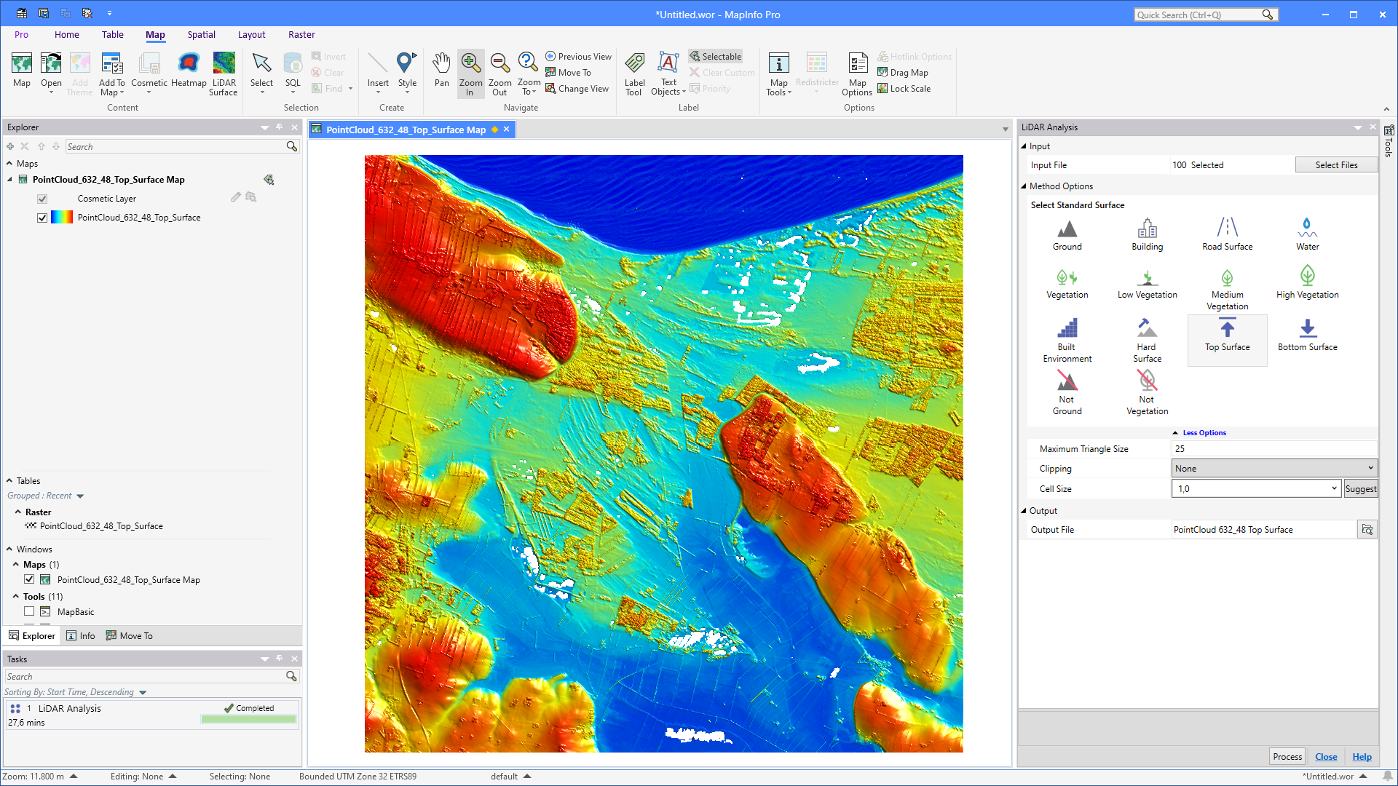
Task: Activate the Label Tool
Action: click(634, 73)
